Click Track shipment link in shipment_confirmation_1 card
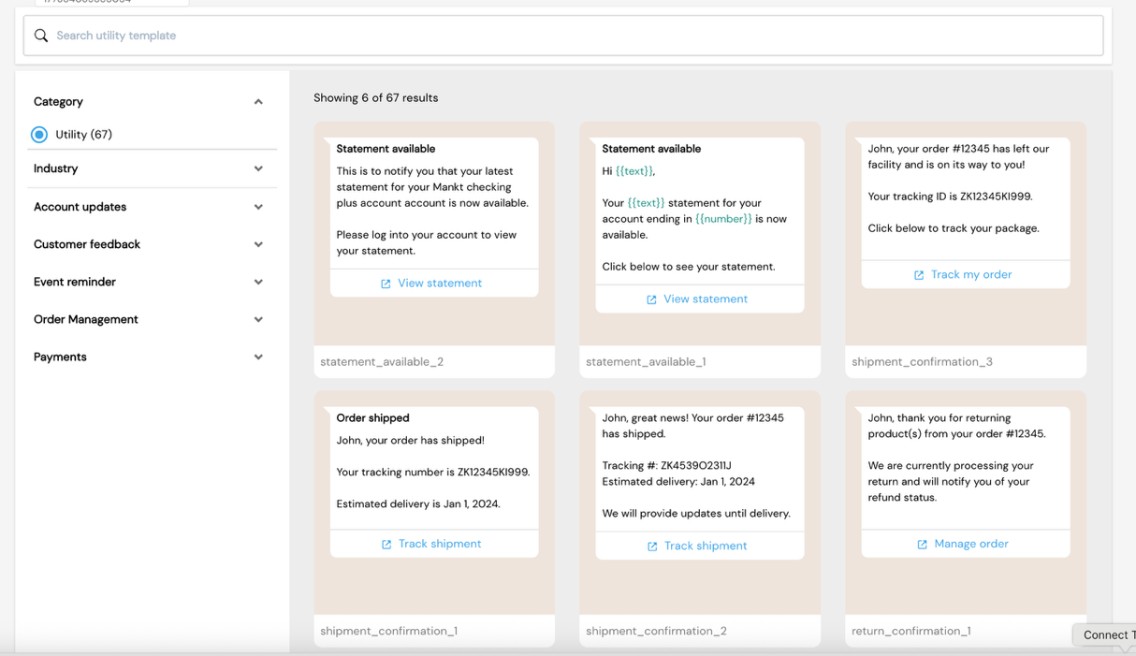 (x=440, y=544)
